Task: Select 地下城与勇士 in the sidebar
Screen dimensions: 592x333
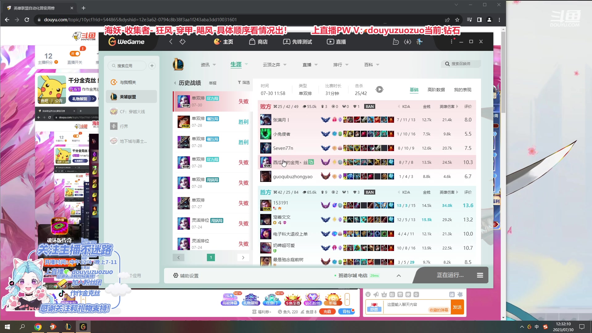Action: (131, 141)
